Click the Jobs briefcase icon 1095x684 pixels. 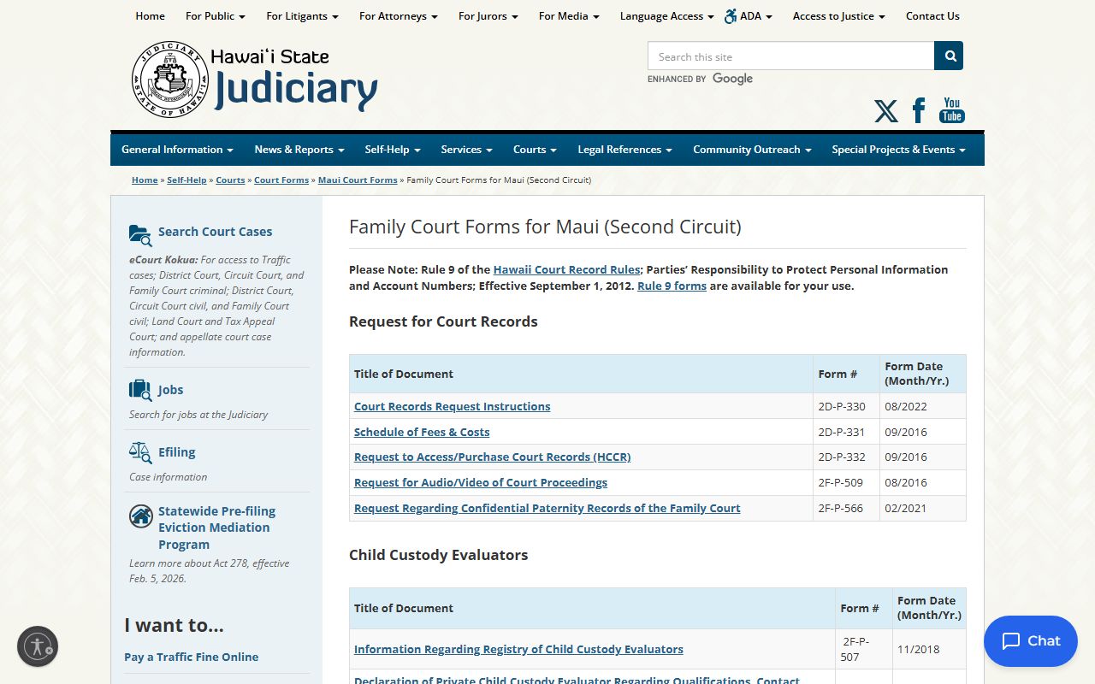click(140, 390)
